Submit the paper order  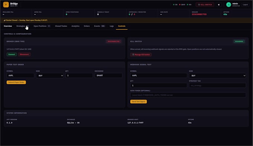click(x=16, y=82)
